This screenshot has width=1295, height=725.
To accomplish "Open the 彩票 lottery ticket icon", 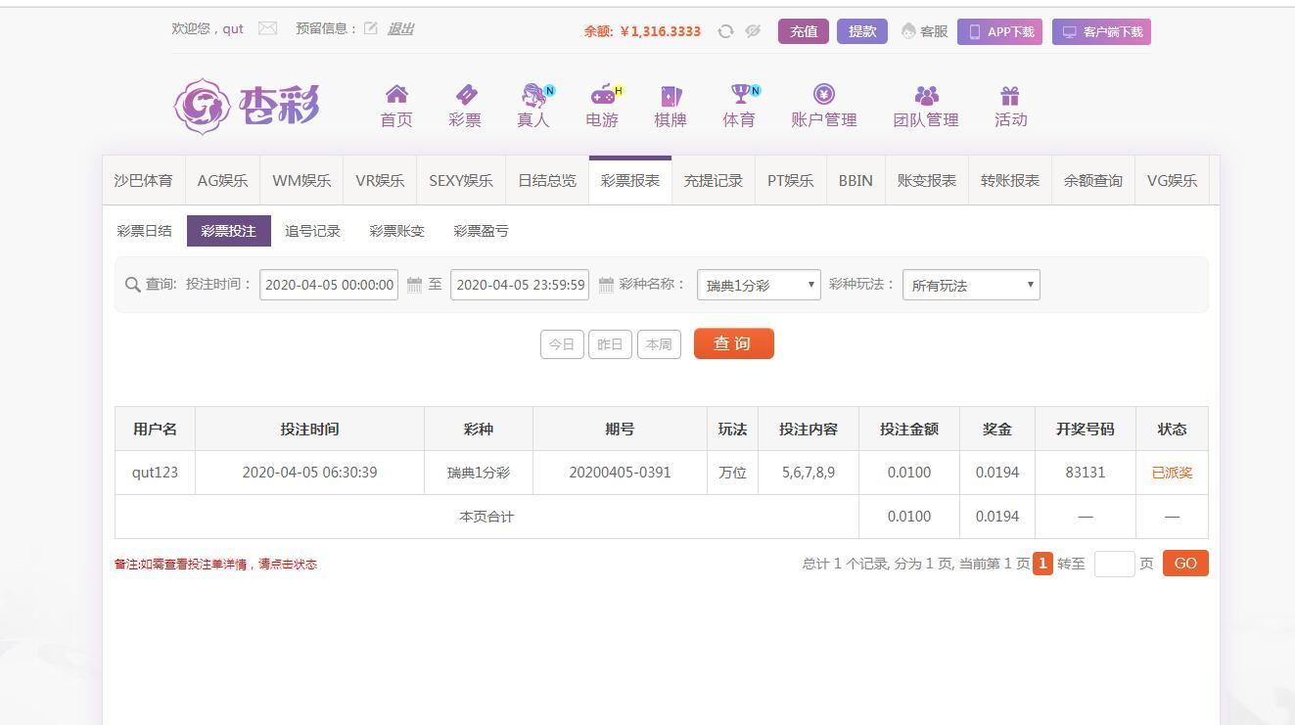I will click(x=465, y=95).
